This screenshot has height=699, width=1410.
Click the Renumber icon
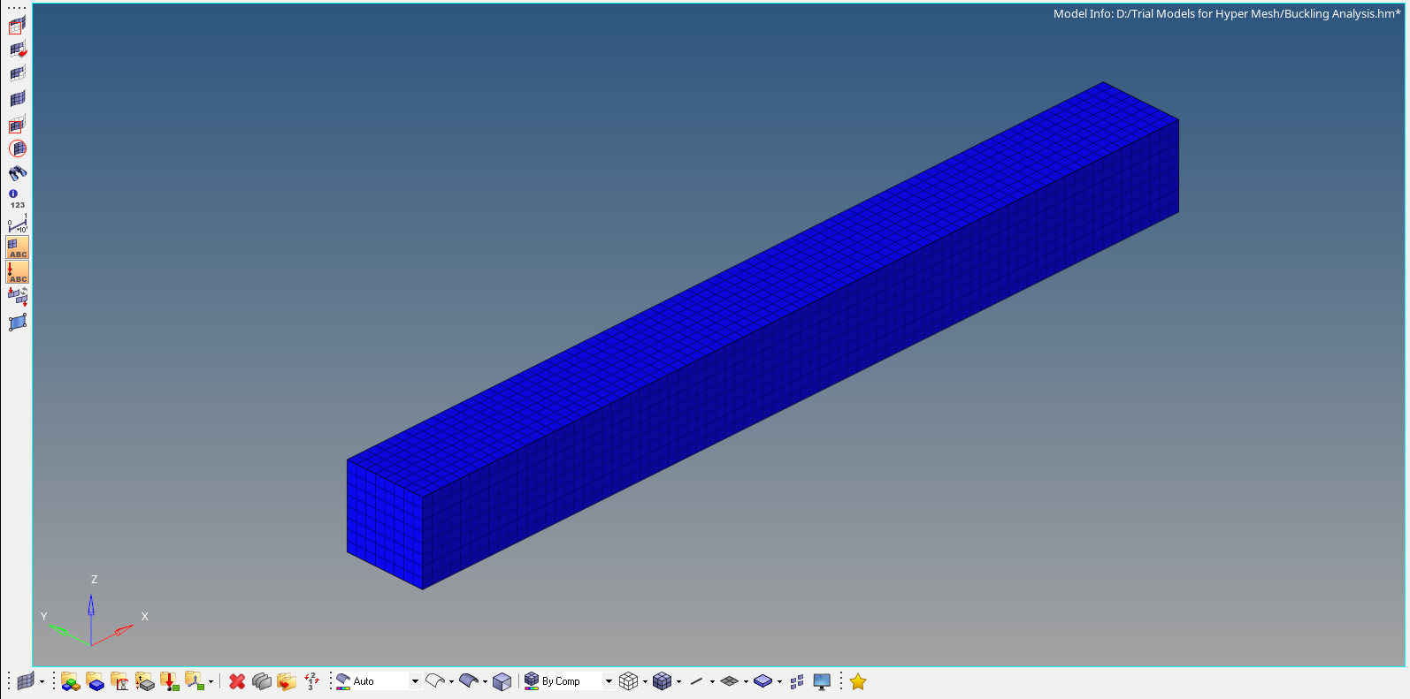point(311,681)
